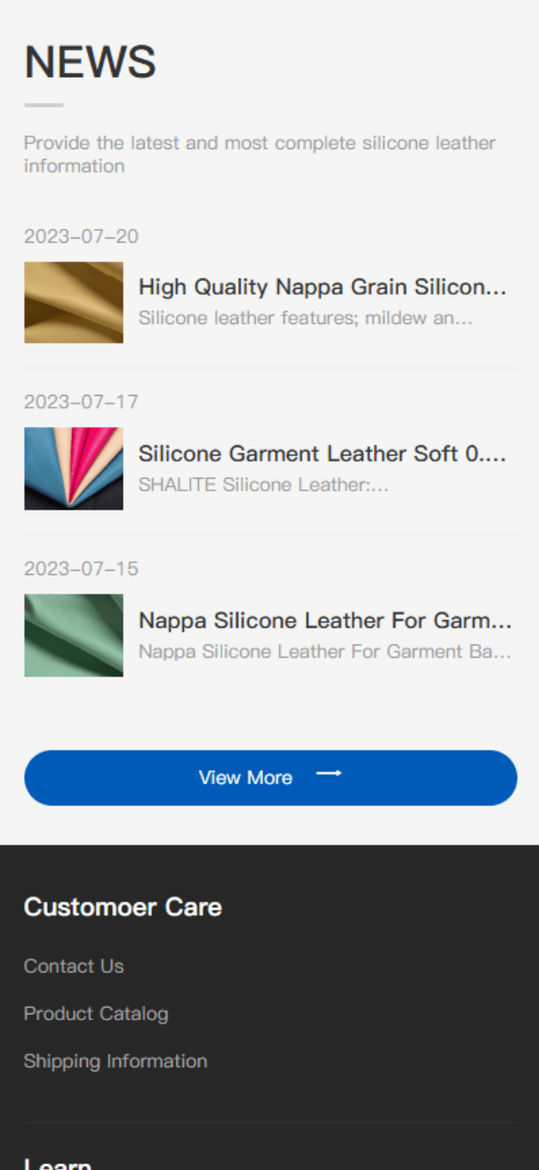Viewport: 539px width, 1170px height.
Task: Read High Quality Nappa Grain Silicone article
Action: coord(323,287)
